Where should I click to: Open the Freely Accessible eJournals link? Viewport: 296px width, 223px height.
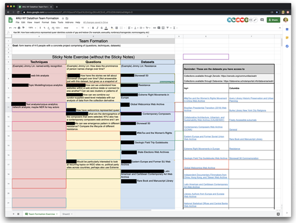pos(242,120)
